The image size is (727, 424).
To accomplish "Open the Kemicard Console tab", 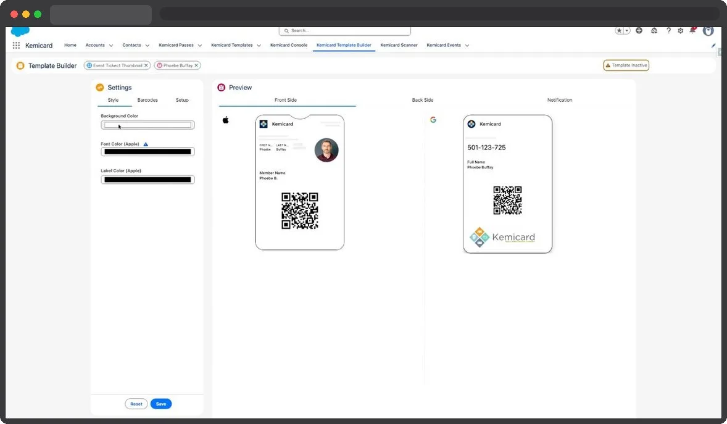I will pos(289,45).
